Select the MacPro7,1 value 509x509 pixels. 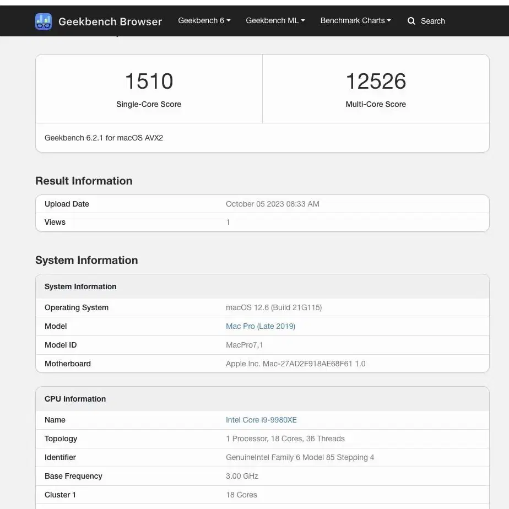coord(244,345)
